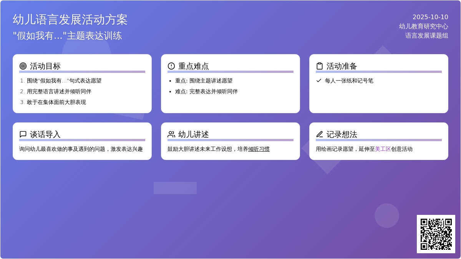This screenshot has width=461, height=259.
Task: Click the 语言发展课题组 text
Action: tap(426, 35)
